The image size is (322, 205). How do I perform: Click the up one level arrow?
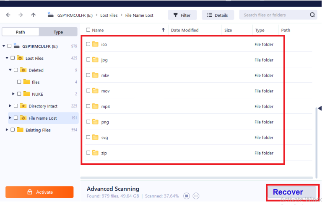(x=34, y=15)
